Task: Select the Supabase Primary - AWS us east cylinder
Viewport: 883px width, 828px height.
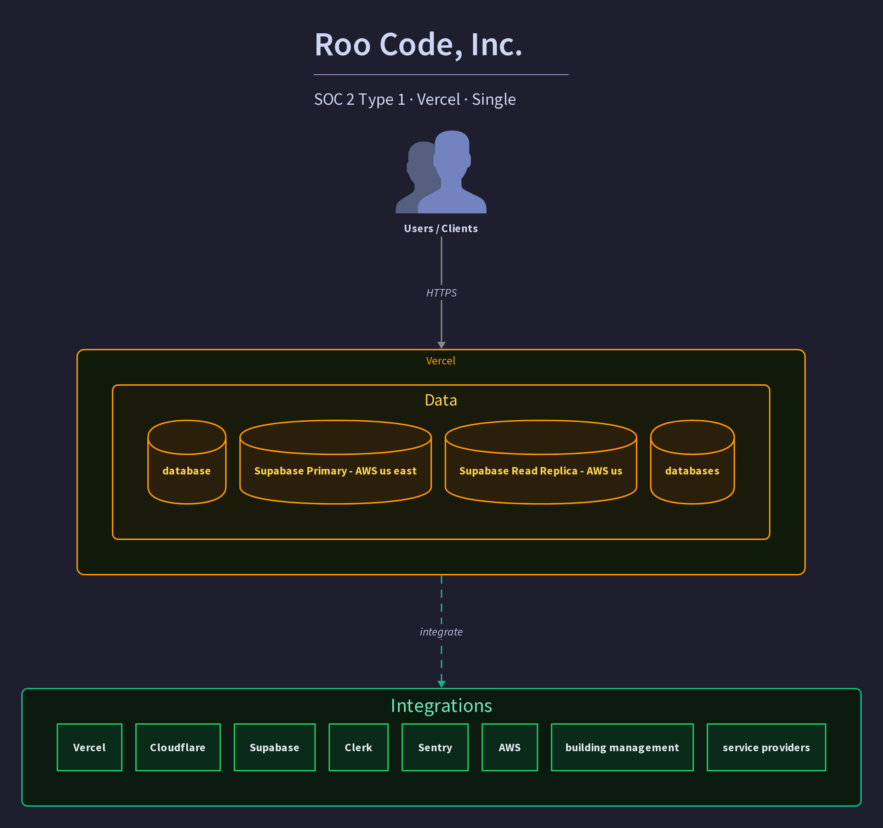Action: [335, 462]
